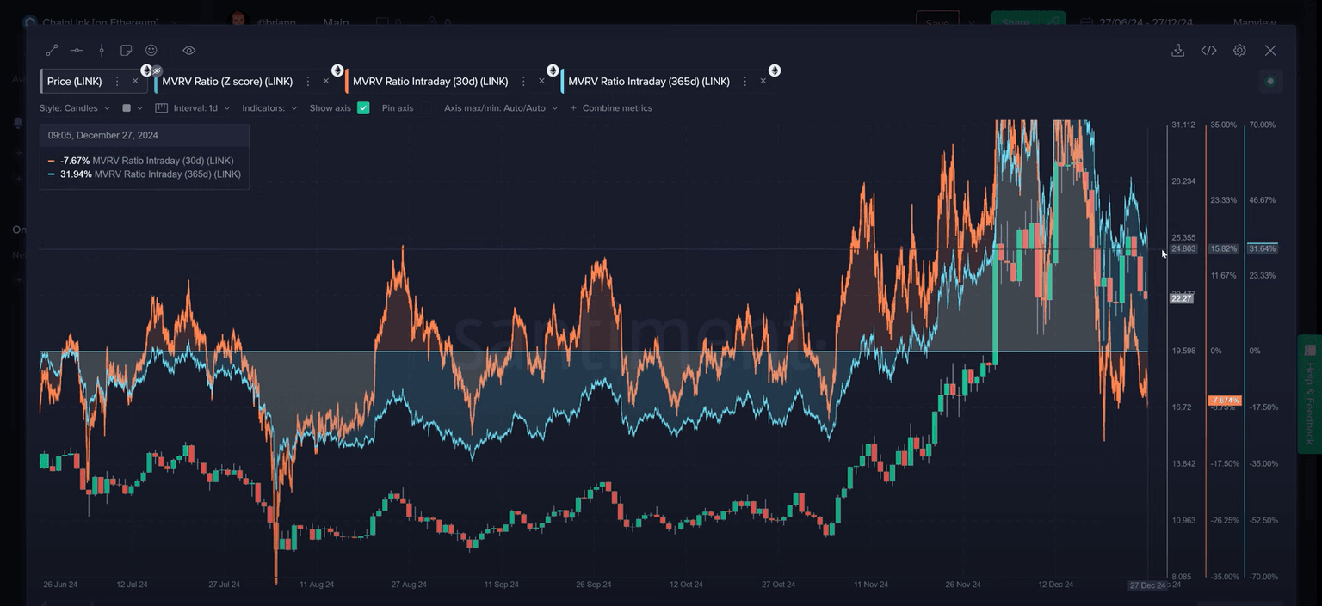
Task: Open the Indicators dropdown
Action: 269,108
